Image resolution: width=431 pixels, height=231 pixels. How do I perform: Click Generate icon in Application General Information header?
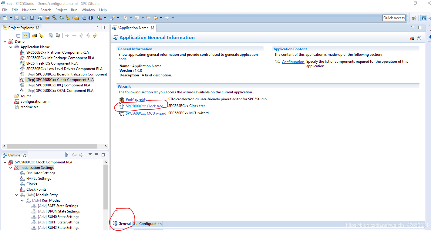(412, 38)
